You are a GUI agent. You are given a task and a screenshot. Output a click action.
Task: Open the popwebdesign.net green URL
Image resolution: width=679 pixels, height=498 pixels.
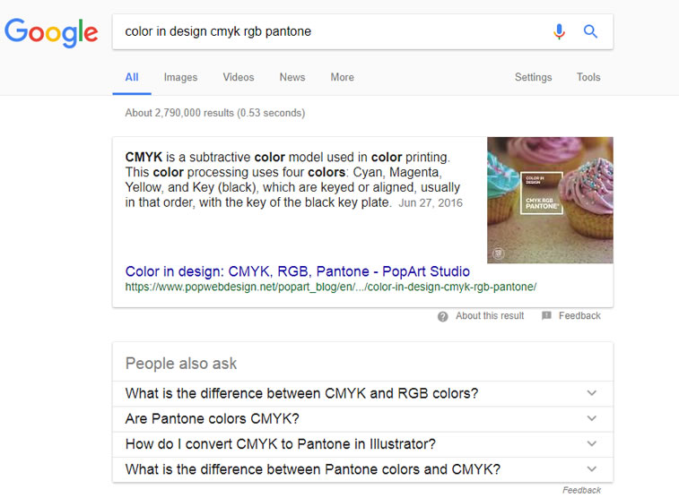tap(331, 287)
